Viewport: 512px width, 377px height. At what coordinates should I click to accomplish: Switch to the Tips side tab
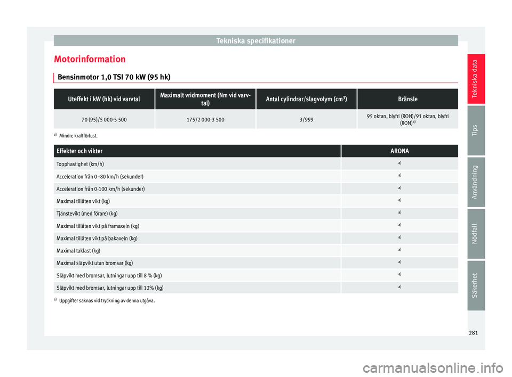point(476,130)
